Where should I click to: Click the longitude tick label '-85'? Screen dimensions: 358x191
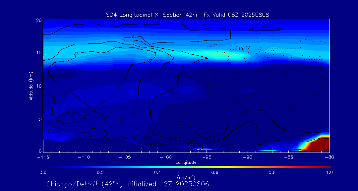tap(288, 158)
